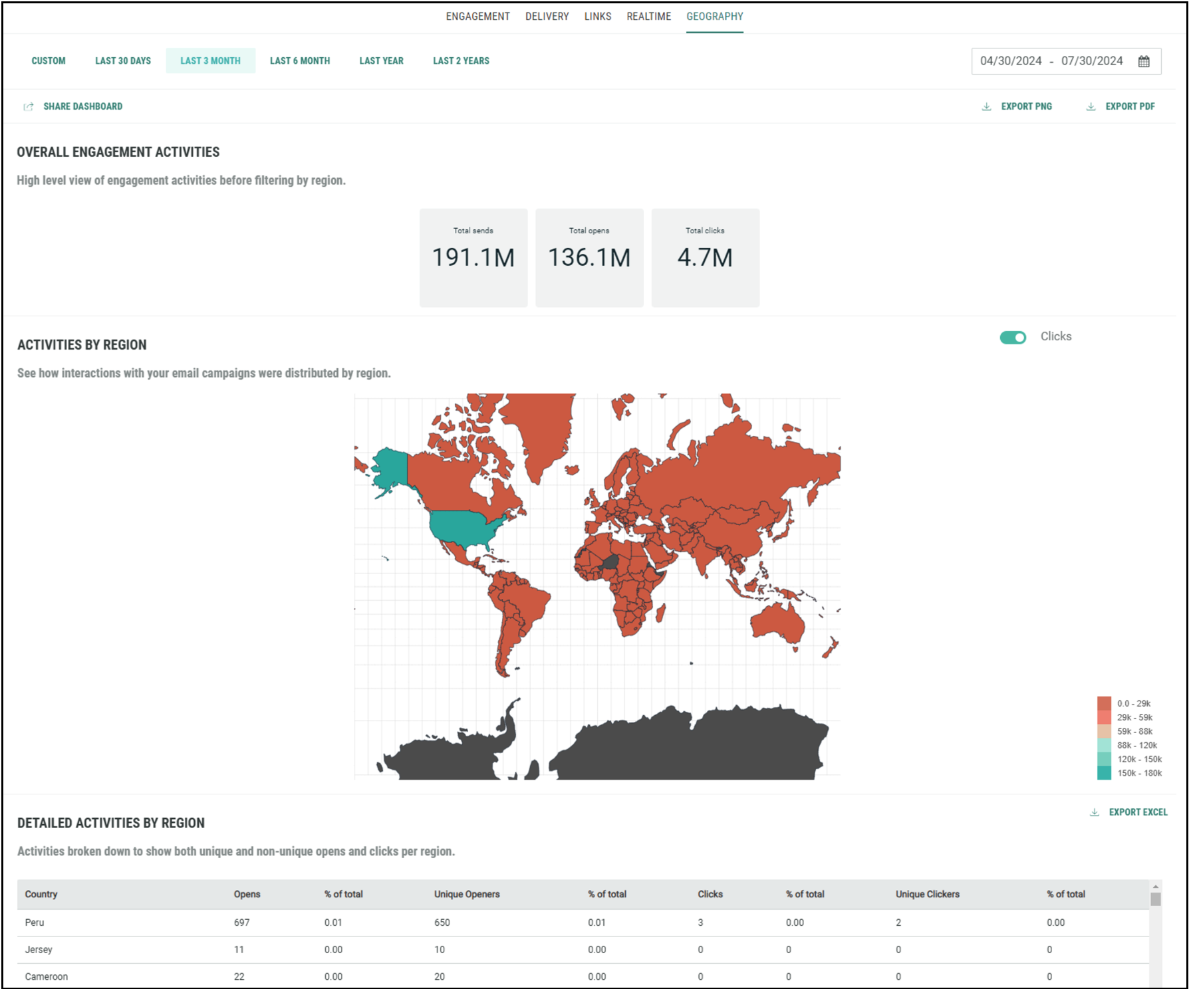The image size is (1189, 989).
Task: Toggle the Clicks switch off
Action: click(1013, 338)
